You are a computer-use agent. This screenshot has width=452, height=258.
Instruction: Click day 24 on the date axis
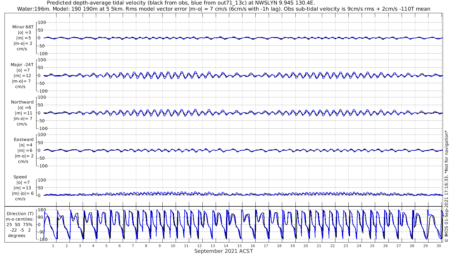(x=359, y=246)
